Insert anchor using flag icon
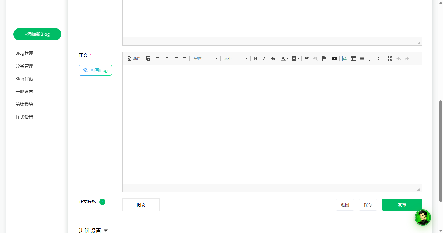 (x=324, y=58)
